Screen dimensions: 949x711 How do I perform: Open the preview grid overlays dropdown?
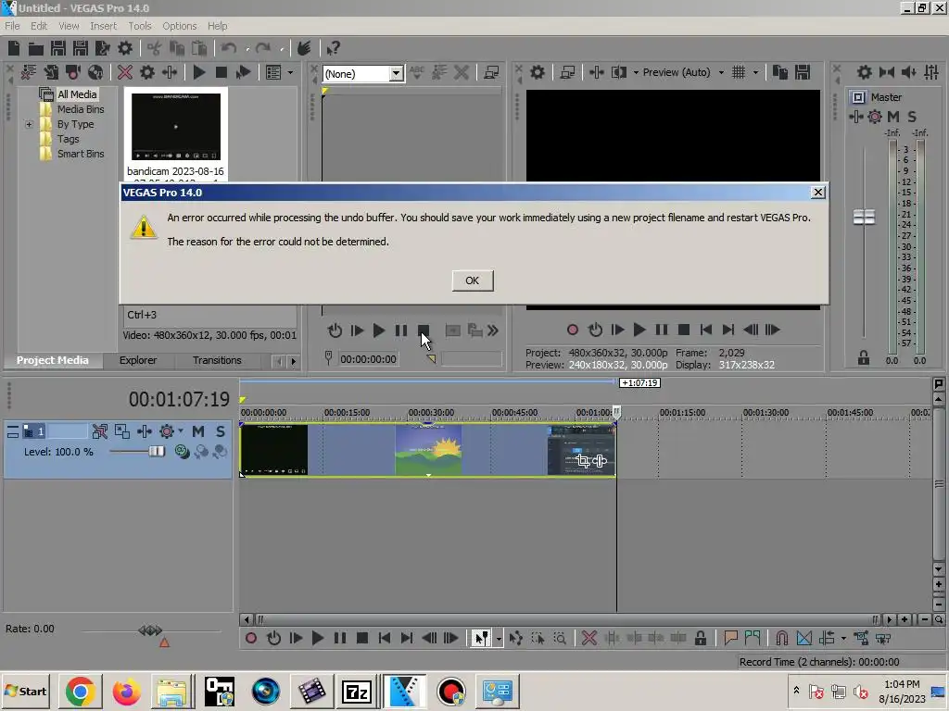point(755,72)
